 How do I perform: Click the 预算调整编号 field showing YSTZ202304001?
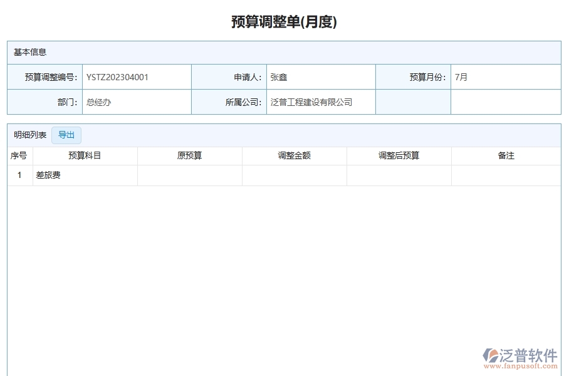coord(117,76)
